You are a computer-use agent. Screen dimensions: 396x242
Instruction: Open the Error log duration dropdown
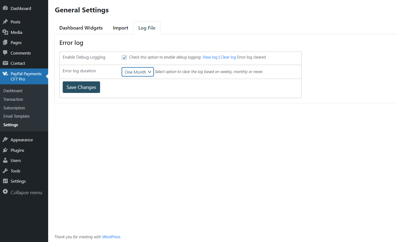point(137,72)
